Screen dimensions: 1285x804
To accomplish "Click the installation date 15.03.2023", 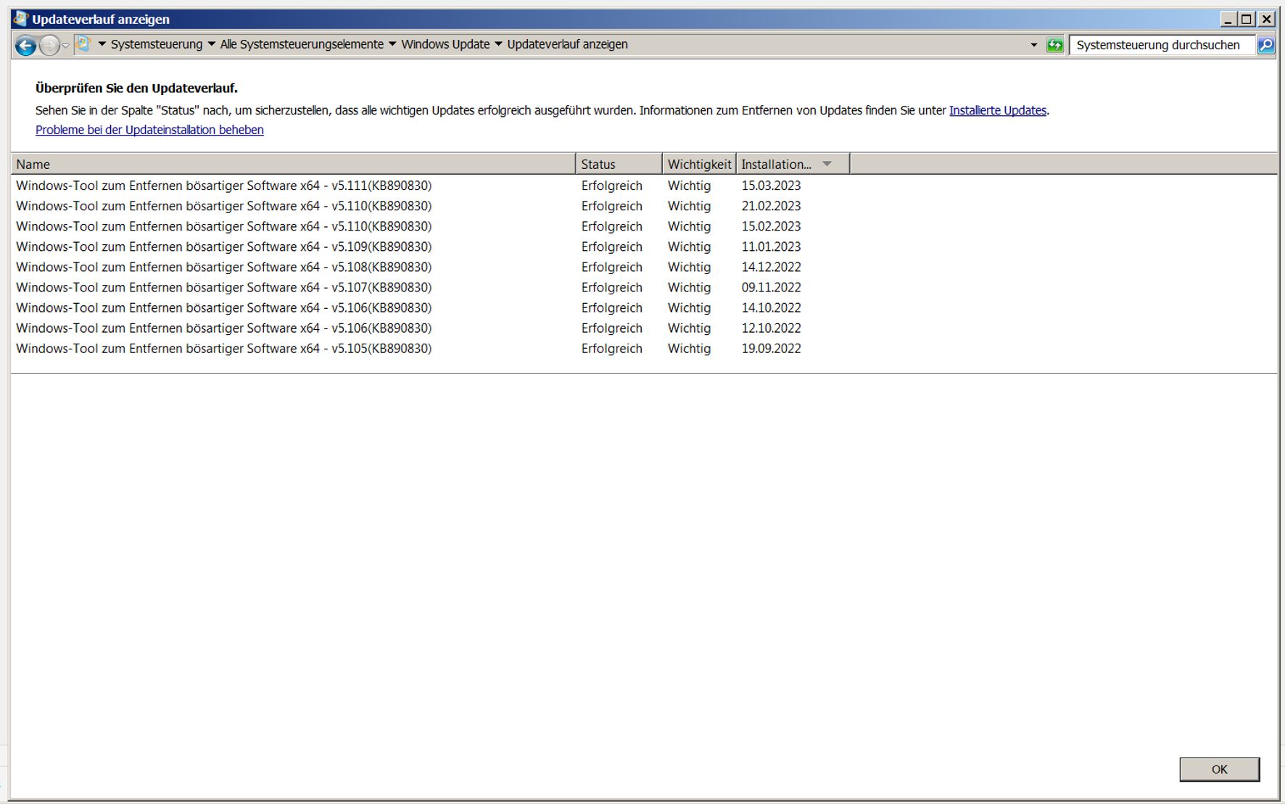I will (x=771, y=186).
